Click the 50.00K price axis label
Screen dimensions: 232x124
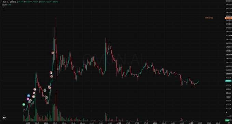(229, 93)
